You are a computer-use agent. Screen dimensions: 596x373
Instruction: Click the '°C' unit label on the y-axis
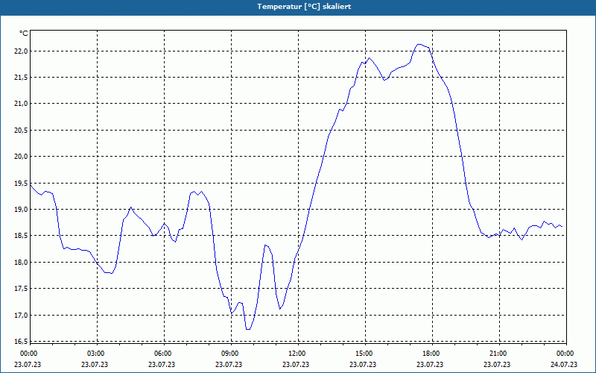[24, 34]
